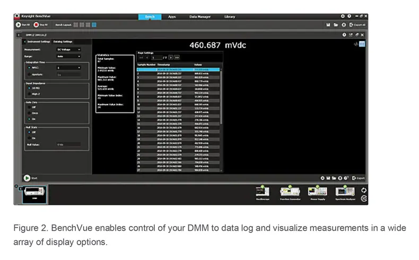Click Export All button
Viewport: 419px width, 260px height.
coord(357,25)
